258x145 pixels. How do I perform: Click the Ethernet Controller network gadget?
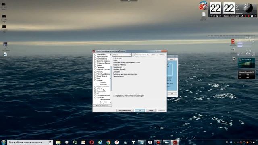[246, 75]
